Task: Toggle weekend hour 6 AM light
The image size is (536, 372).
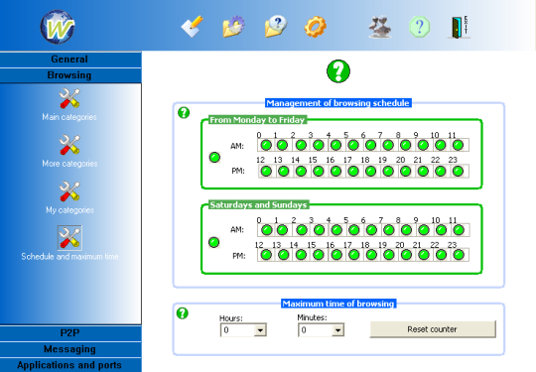Action: pos(371,230)
